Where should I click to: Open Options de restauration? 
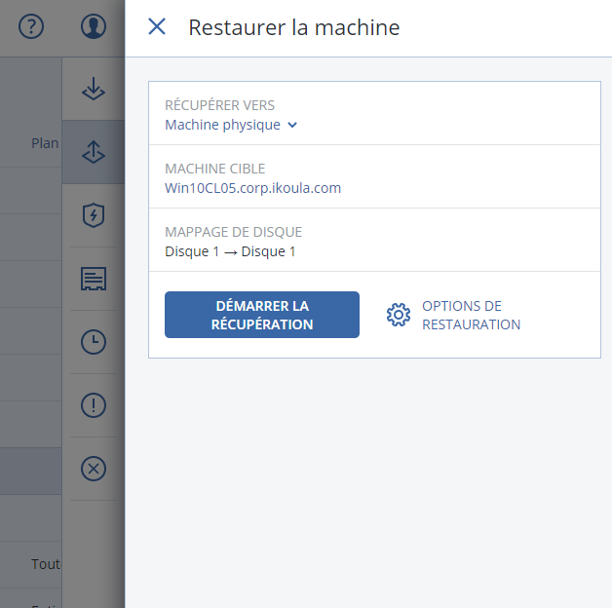click(x=453, y=315)
